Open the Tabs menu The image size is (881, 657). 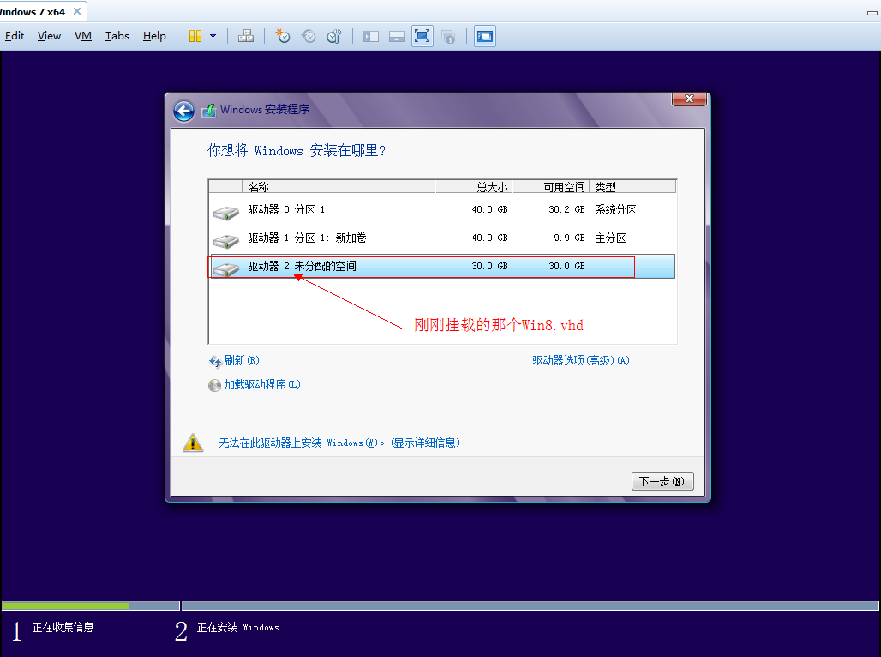(x=117, y=36)
